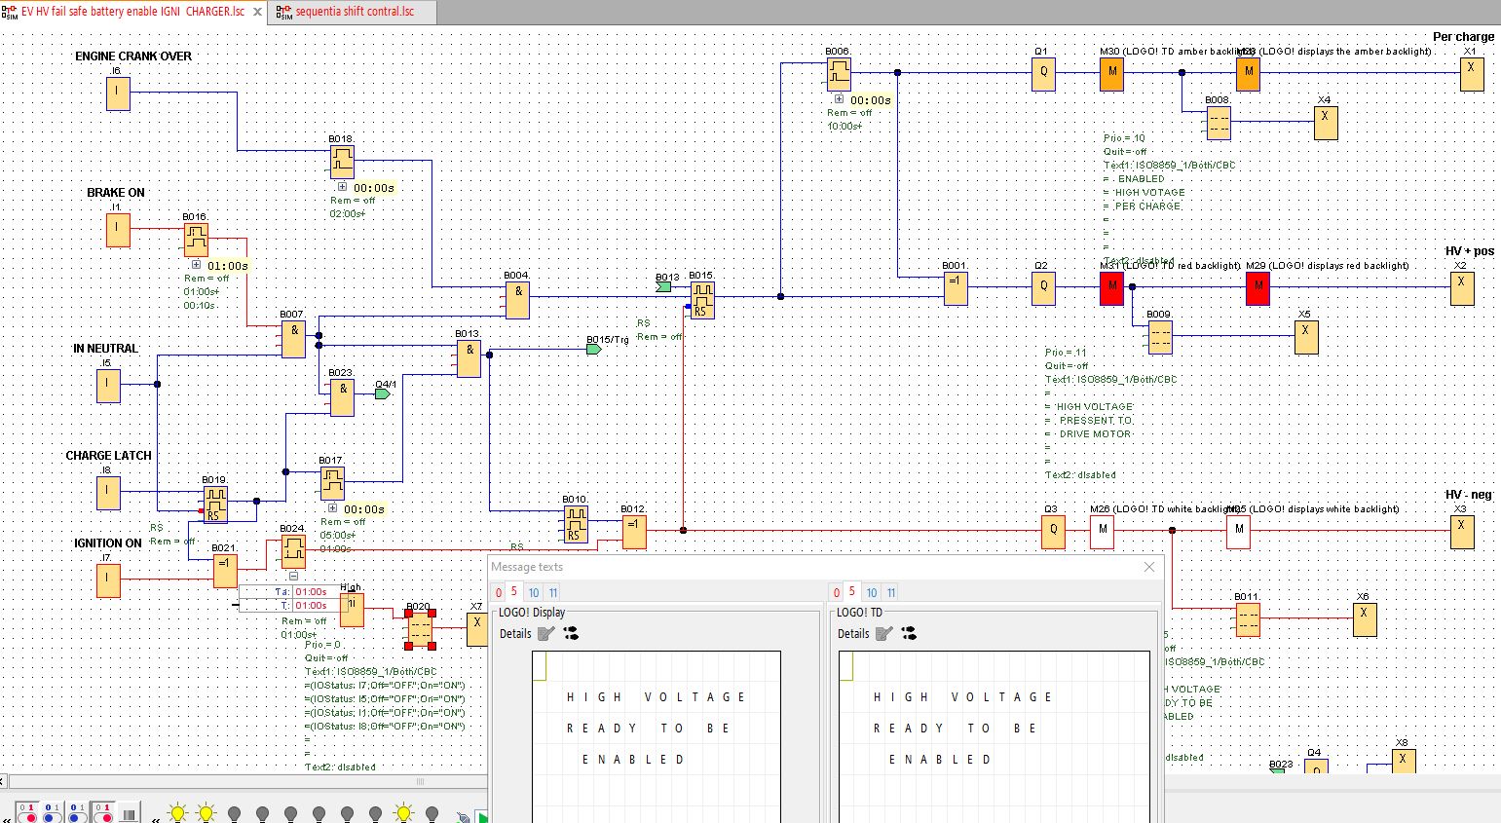Screen dimensions: 1501x823
Task: Select the B004 AND gate block
Action: point(517,301)
